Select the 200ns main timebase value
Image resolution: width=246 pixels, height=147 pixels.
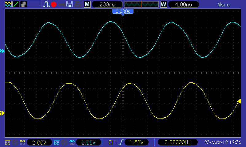pyautogui.click(x=107, y=4)
